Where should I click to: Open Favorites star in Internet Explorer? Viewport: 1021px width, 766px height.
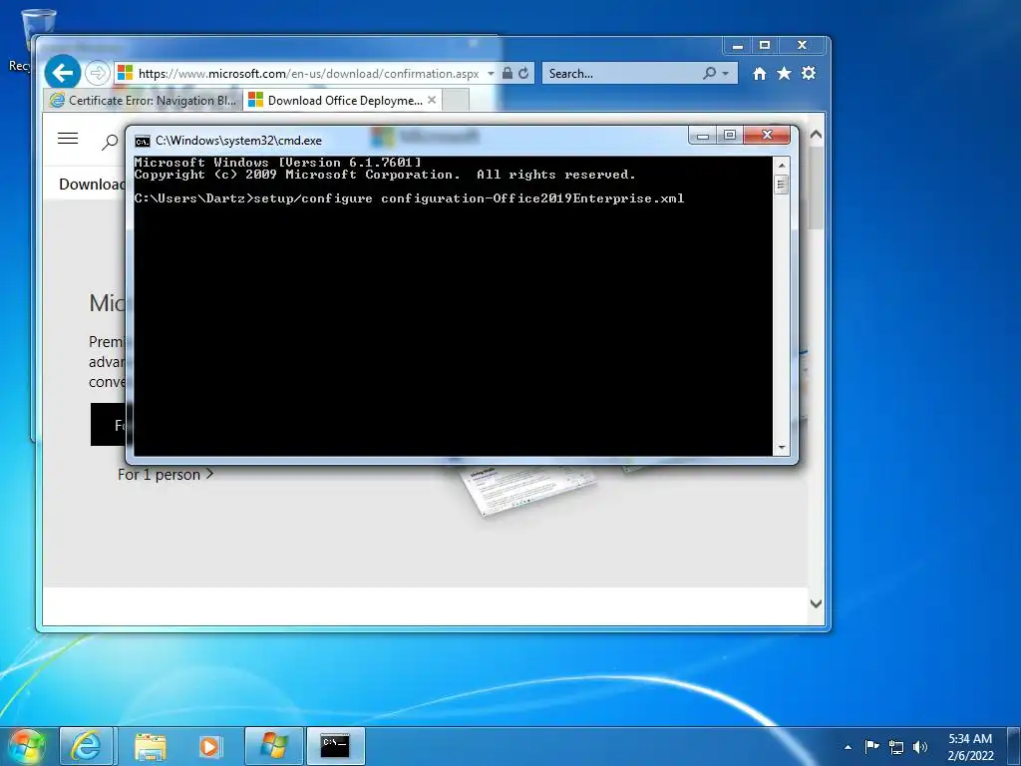coord(784,73)
